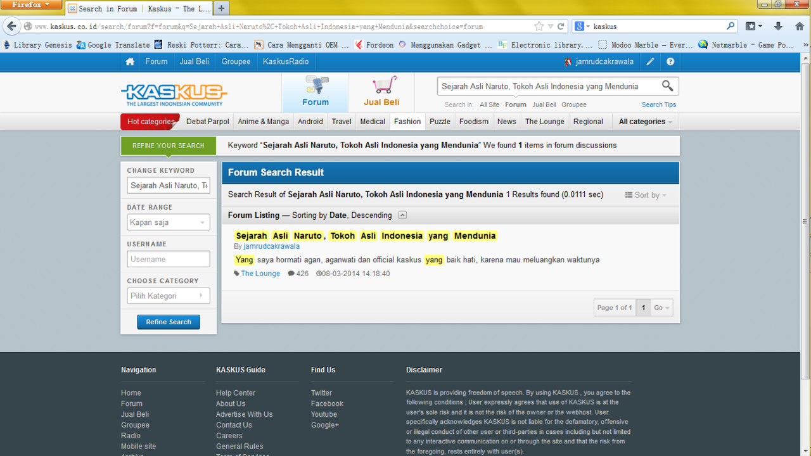Collapse the Forum Listing section toggle
This screenshot has height=456, width=811.
tap(402, 215)
